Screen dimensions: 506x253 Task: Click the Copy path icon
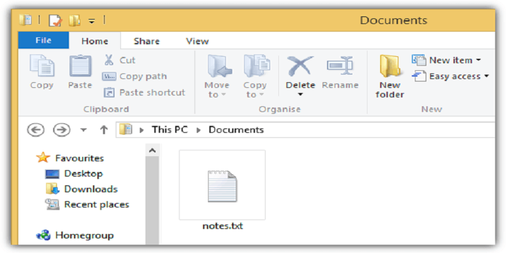(109, 77)
